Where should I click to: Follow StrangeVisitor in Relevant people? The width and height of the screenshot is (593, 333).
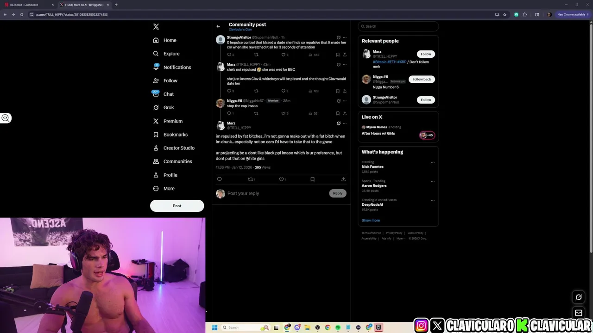point(426,100)
